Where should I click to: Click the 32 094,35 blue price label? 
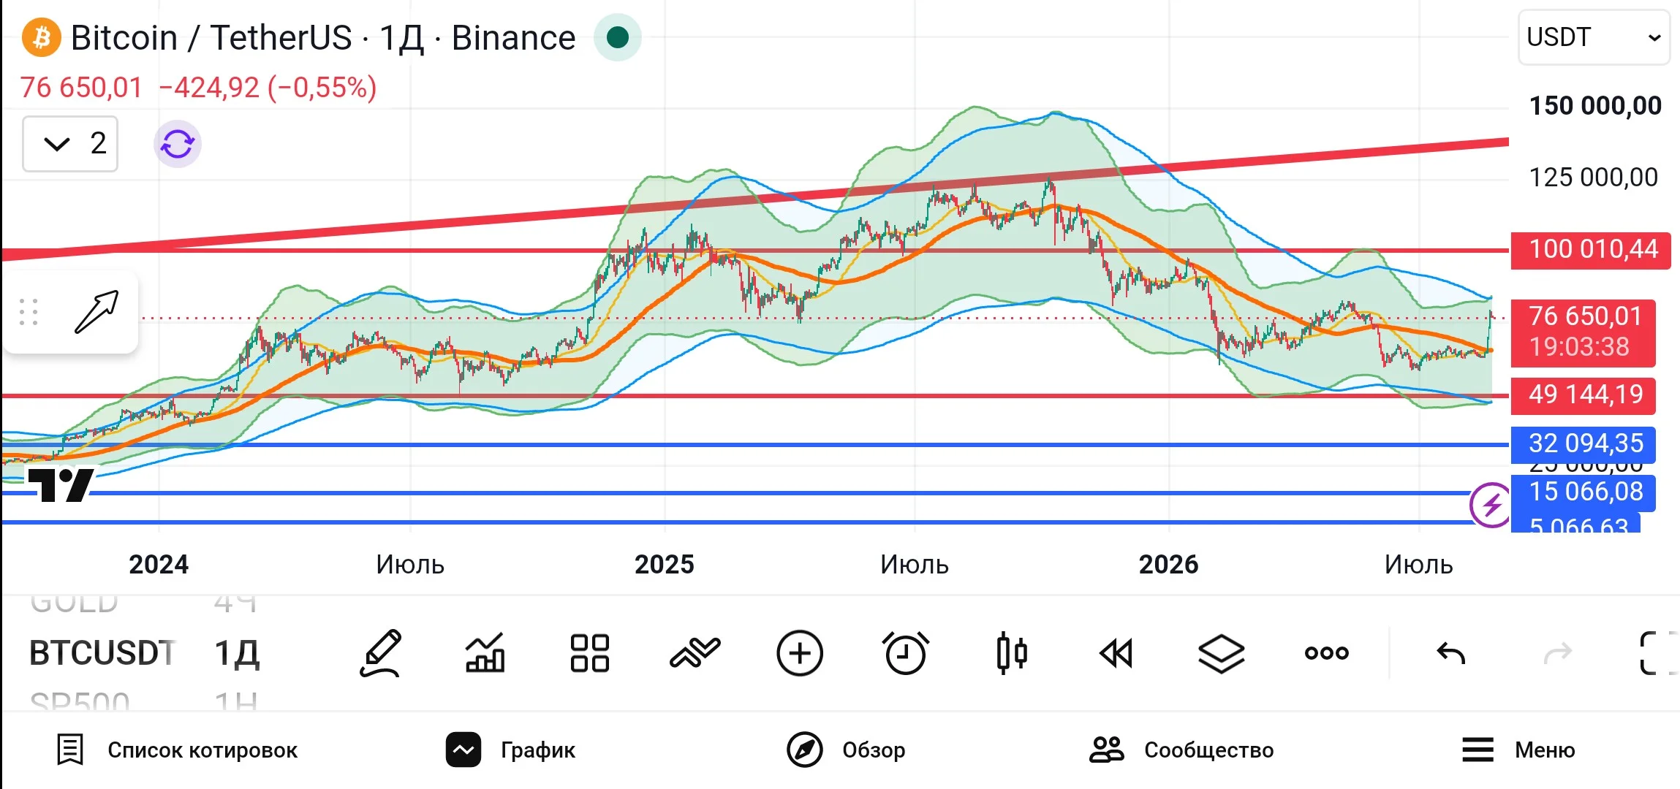click(1583, 445)
